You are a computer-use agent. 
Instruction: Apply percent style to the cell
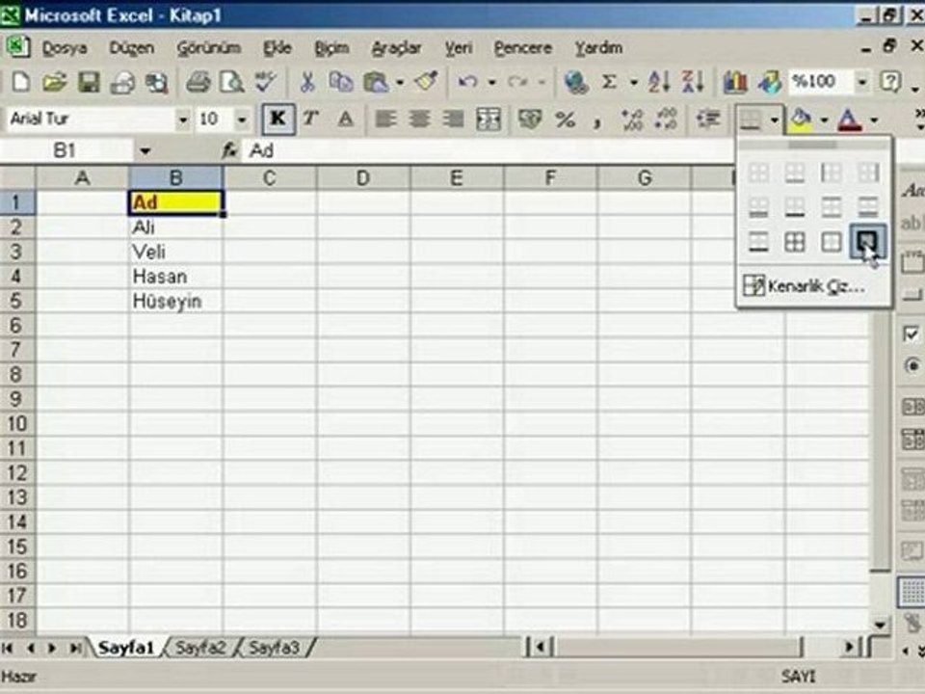point(566,120)
